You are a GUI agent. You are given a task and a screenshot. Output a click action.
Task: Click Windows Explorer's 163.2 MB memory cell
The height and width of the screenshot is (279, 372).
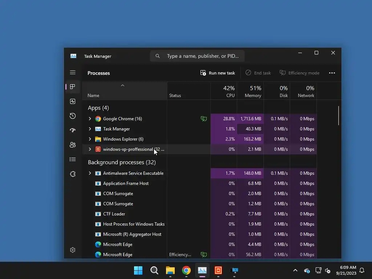(250, 139)
